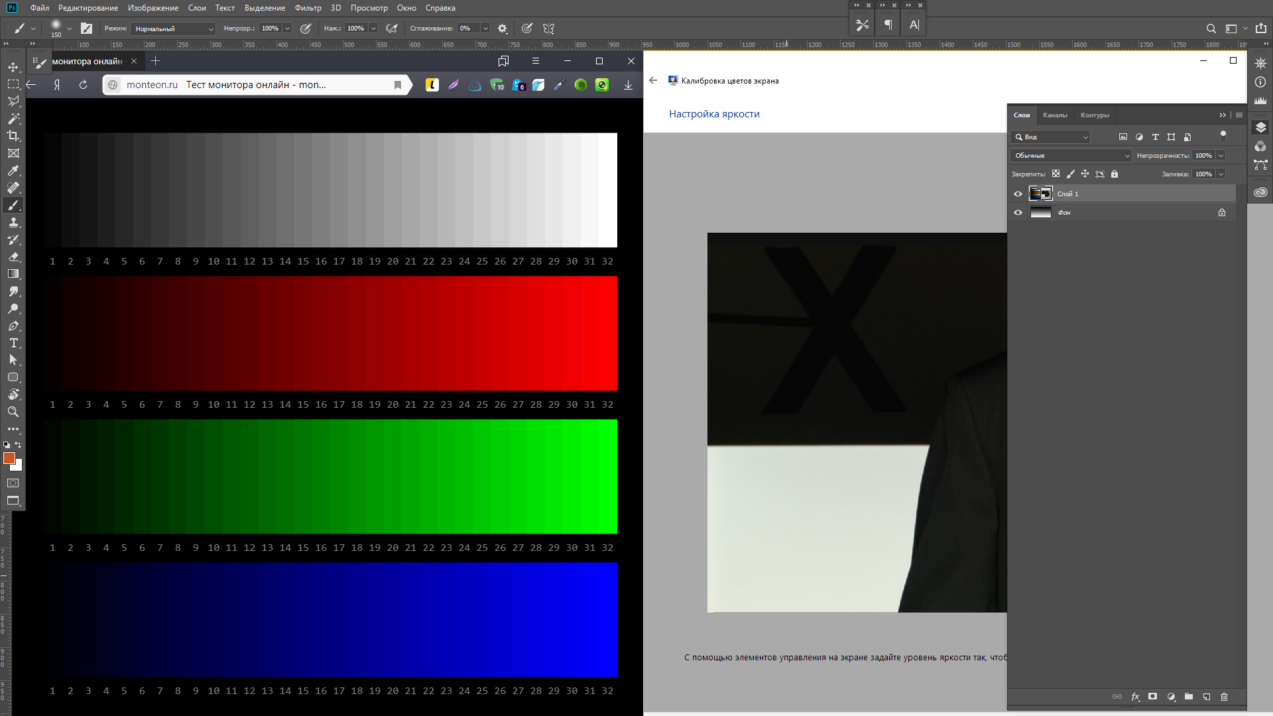Open the 'Фильтр' menu
This screenshot has width=1273, height=716.
point(308,8)
